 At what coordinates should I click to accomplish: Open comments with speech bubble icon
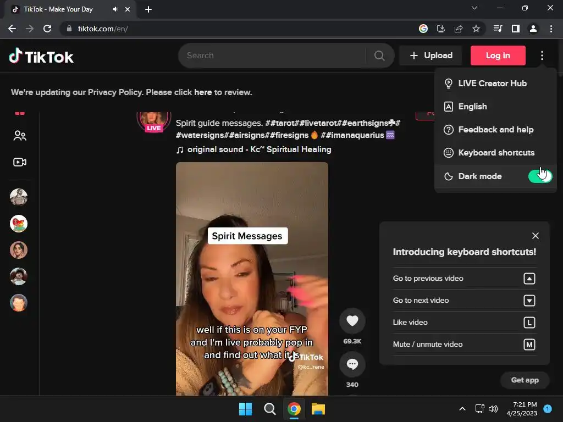(x=352, y=364)
